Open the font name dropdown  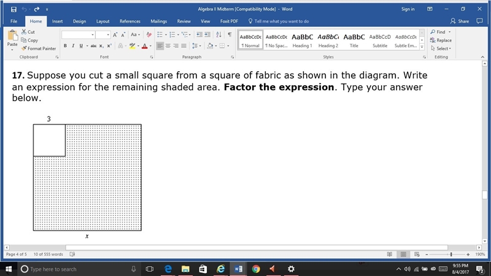[x=93, y=35]
